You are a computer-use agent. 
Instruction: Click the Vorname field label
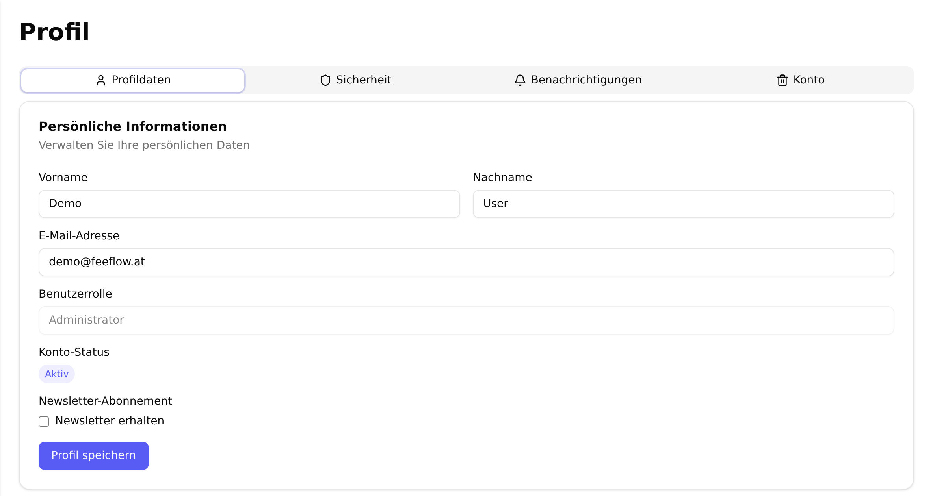pyautogui.click(x=63, y=177)
